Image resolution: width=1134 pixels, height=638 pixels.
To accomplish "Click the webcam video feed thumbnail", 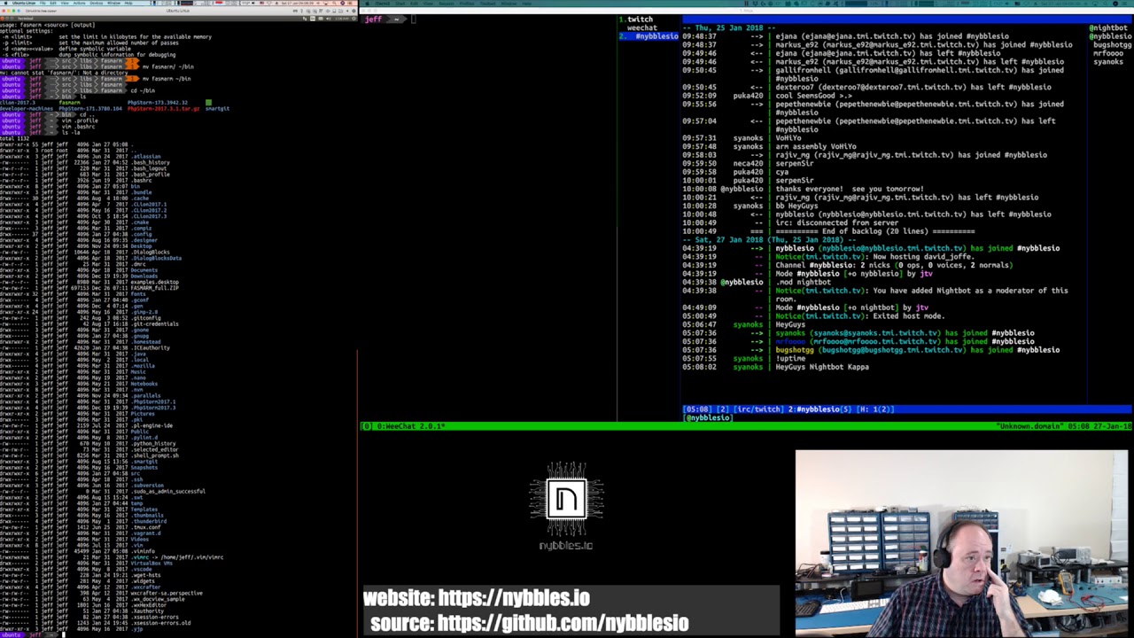I will pyautogui.click(x=962, y=542).
